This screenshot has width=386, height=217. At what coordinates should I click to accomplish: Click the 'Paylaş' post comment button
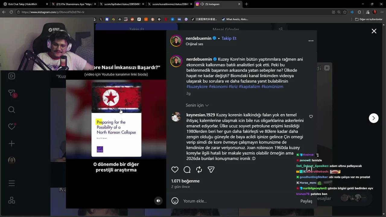pyautogui.click(x=306, y=201)
